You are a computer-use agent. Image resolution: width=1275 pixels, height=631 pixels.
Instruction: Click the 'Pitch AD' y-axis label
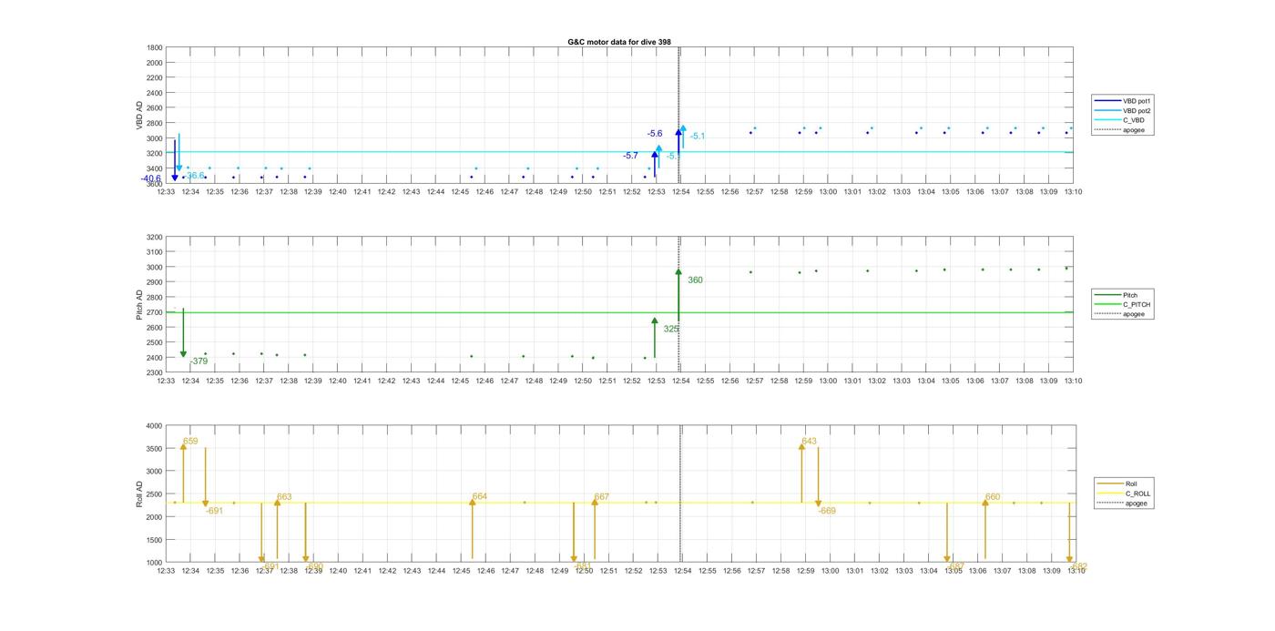tap(139, 305)
